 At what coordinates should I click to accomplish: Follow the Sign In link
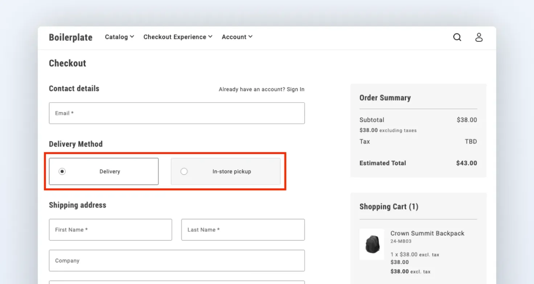click(296, 89)
